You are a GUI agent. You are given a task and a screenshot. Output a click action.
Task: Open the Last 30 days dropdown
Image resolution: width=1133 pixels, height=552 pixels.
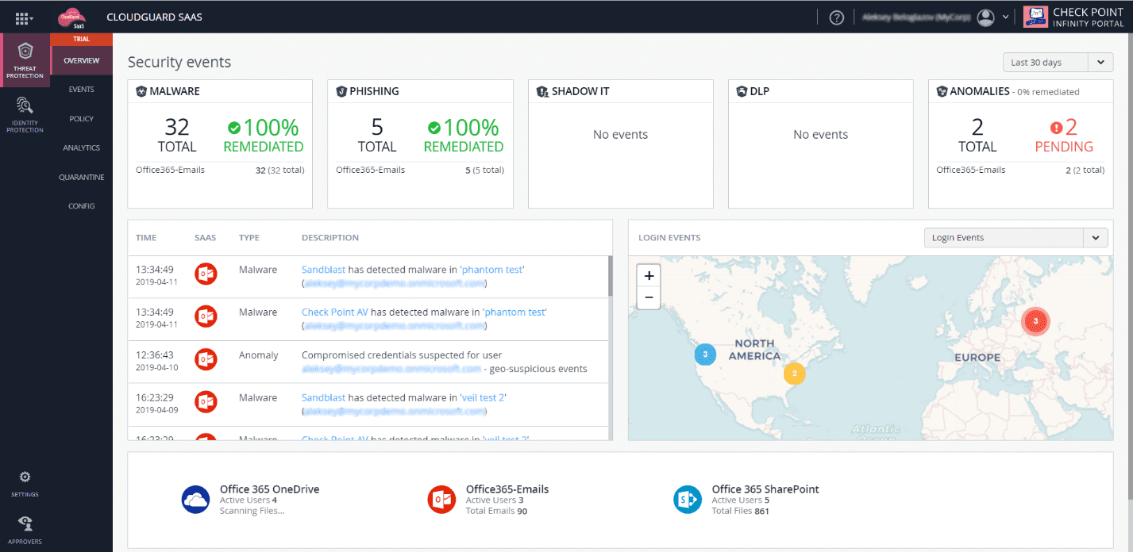pyautogui.click(x=1058, y=63)
